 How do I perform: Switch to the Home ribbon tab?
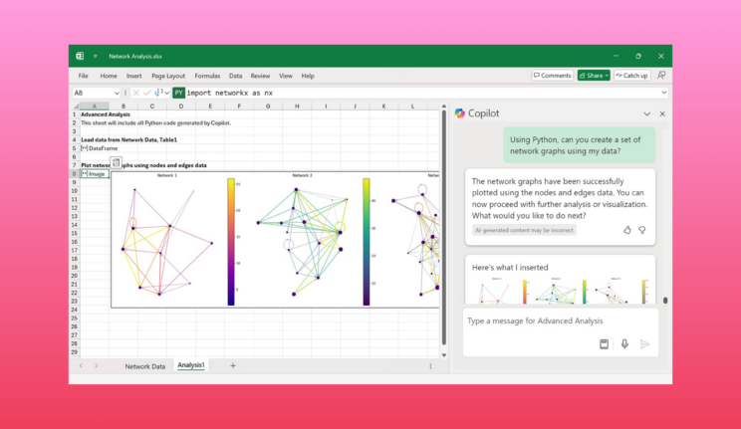(x=109, y=76)
